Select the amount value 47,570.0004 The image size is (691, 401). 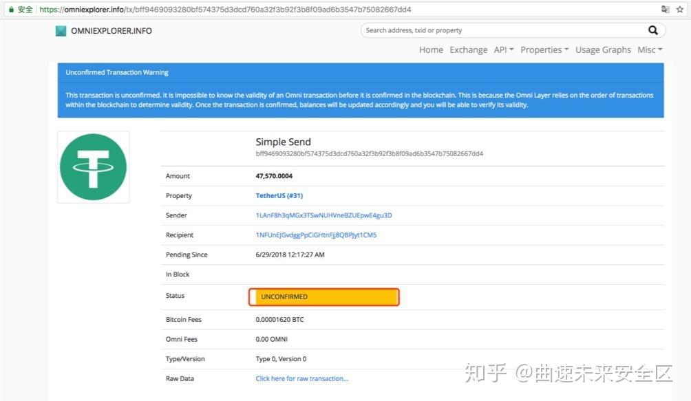coord(274,176)
